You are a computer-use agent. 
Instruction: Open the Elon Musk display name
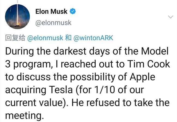pyautogui.click(x=51, y=11)
